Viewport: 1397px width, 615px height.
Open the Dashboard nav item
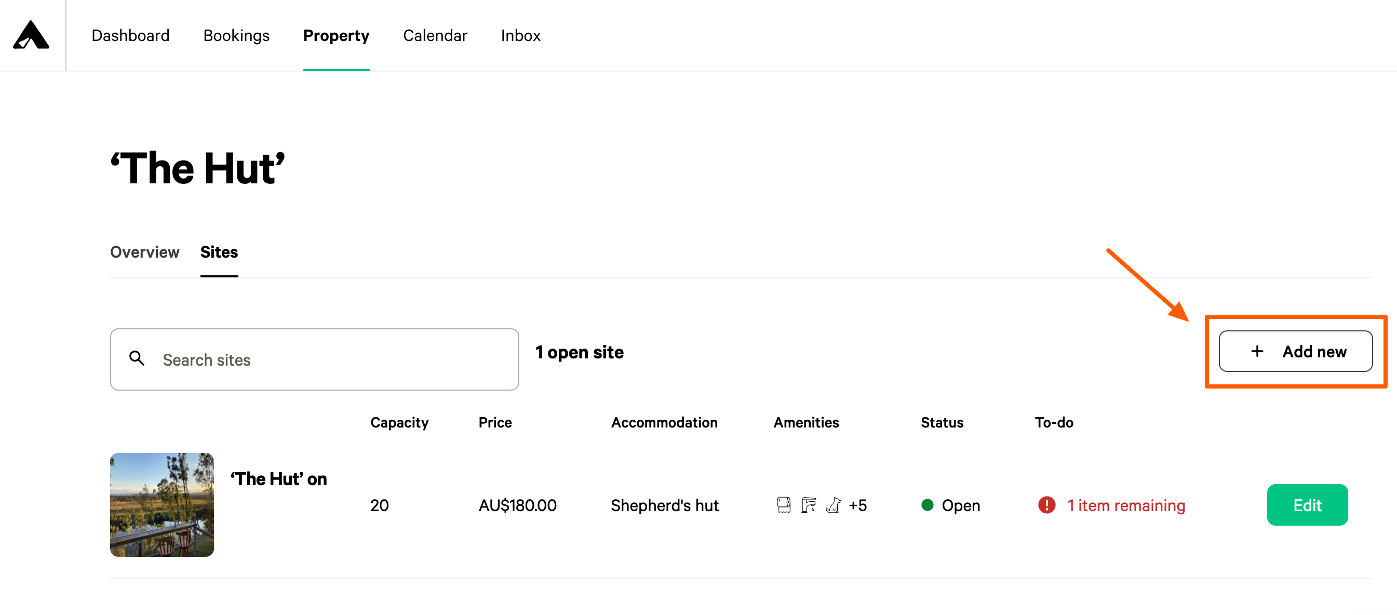click(x=130, y=35)
